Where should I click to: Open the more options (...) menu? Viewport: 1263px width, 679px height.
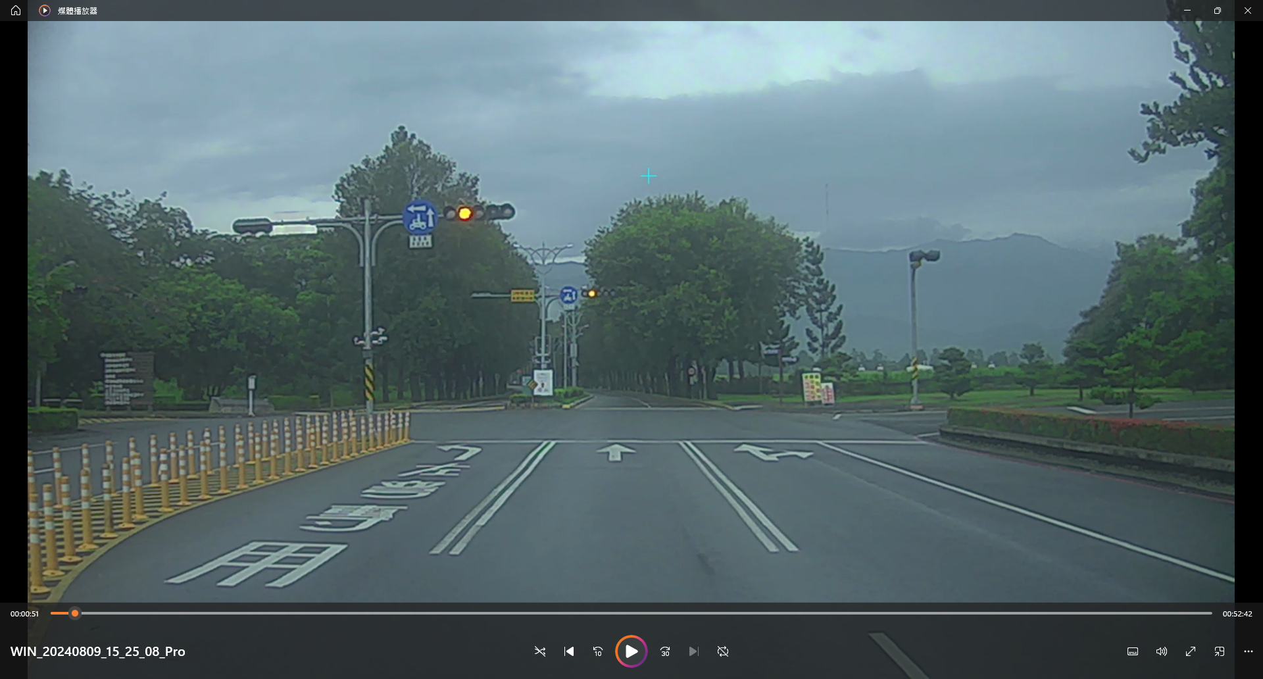pyautogui.click(x=1248, y=651)
